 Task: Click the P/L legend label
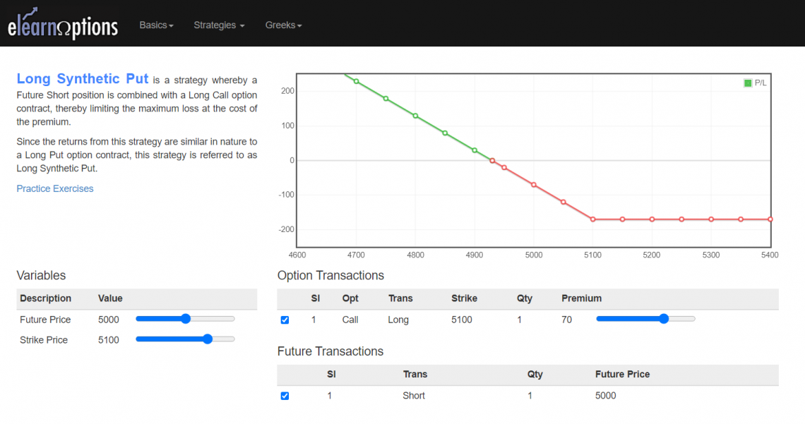tap(761, 83)
